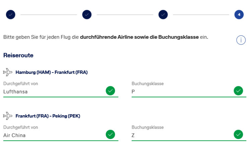Select step 4 in progress indicator

[239, 15]
